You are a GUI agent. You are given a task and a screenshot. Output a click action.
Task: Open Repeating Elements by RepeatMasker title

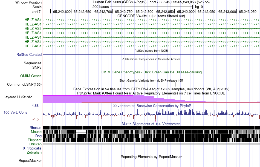(151, 157)
